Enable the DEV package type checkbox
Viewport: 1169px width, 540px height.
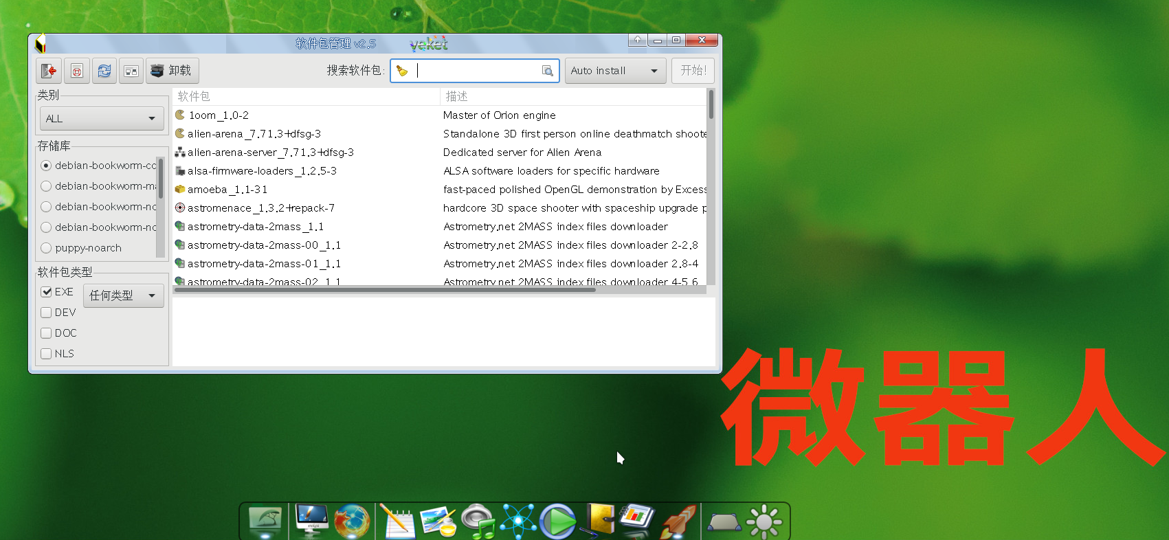[x=47, y=313]
